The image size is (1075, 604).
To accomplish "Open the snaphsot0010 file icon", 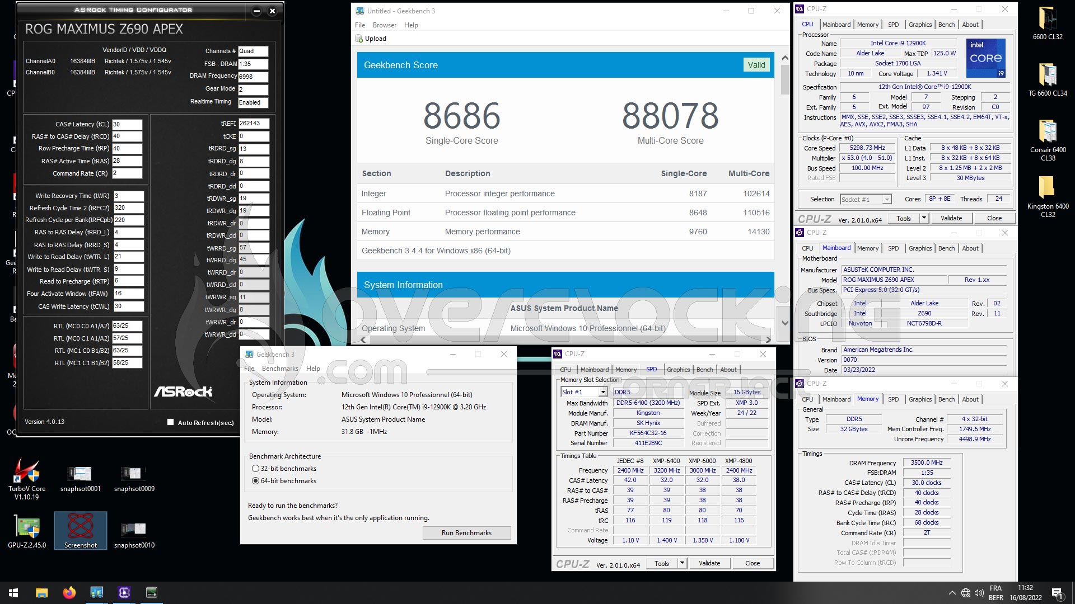I will pyautogui.click(x=134, y=535).
